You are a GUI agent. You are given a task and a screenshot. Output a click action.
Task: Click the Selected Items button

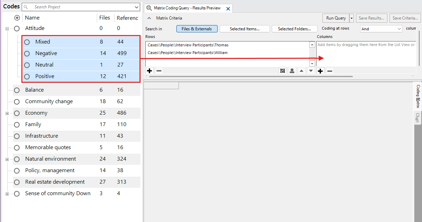point(245,29)
